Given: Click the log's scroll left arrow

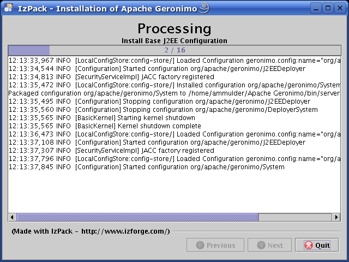Looking at the screenshot, I should [x=12, y=217].
